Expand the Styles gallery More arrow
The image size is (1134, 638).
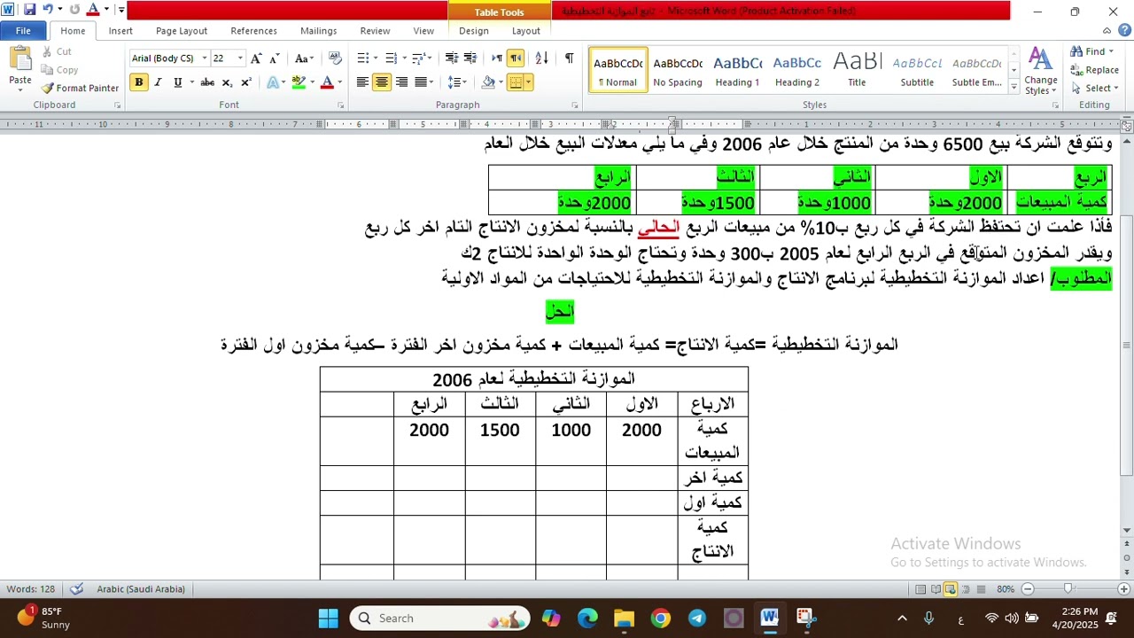[1013, 85]
